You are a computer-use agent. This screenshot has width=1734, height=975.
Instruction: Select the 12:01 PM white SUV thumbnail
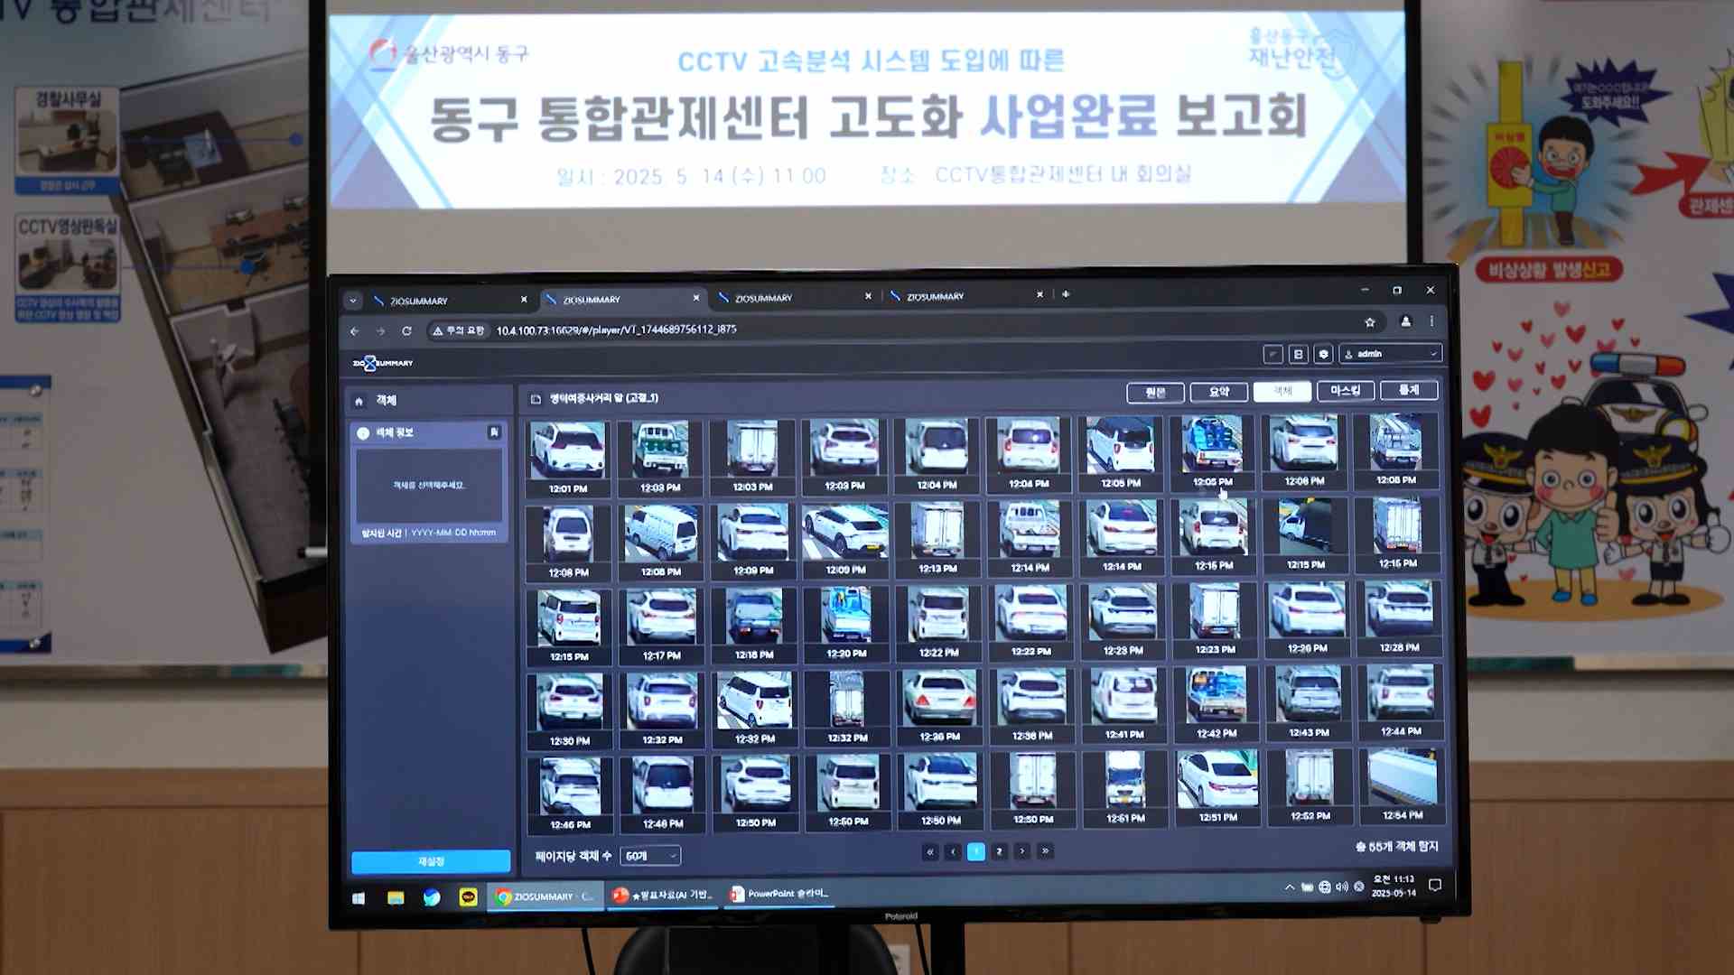point(568,450)
